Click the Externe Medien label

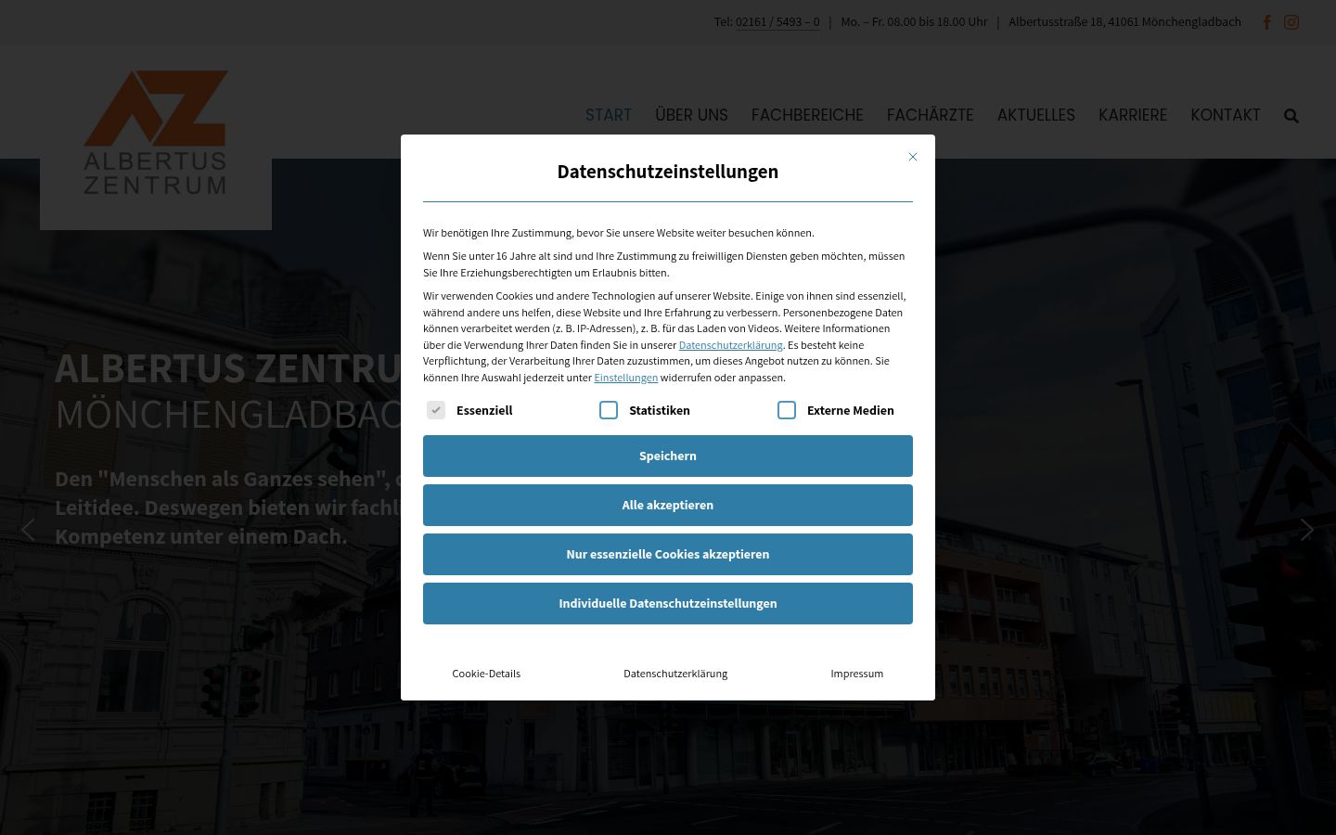(x=851, y=410)
